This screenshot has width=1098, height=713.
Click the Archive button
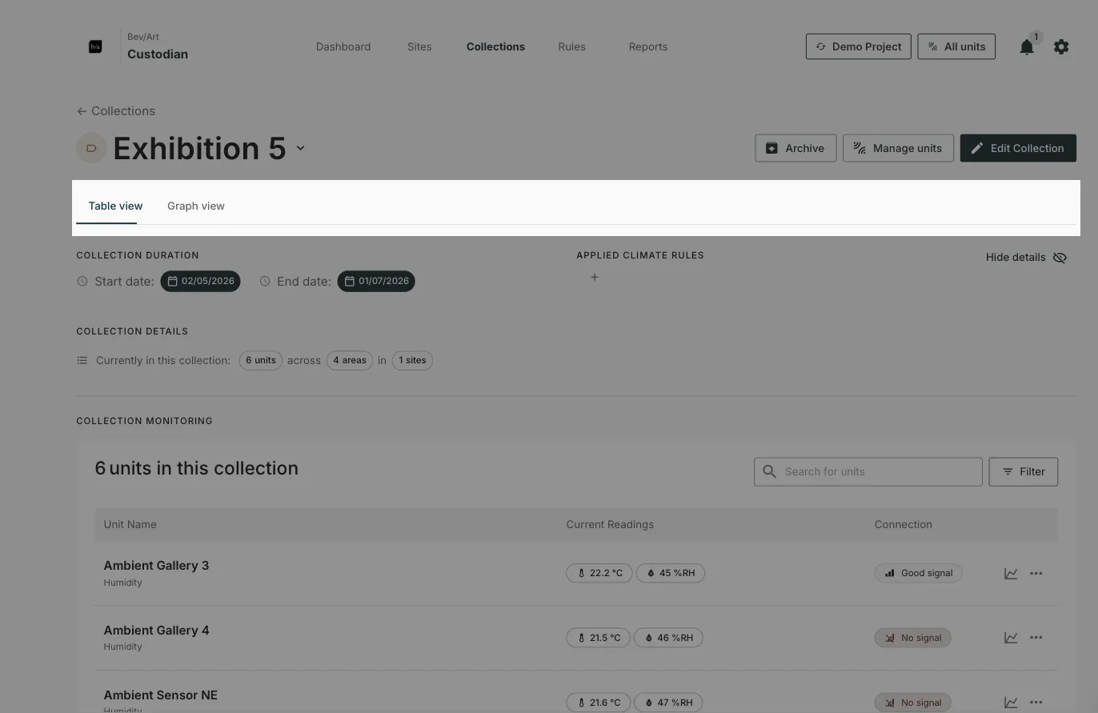tap(795, 148)
